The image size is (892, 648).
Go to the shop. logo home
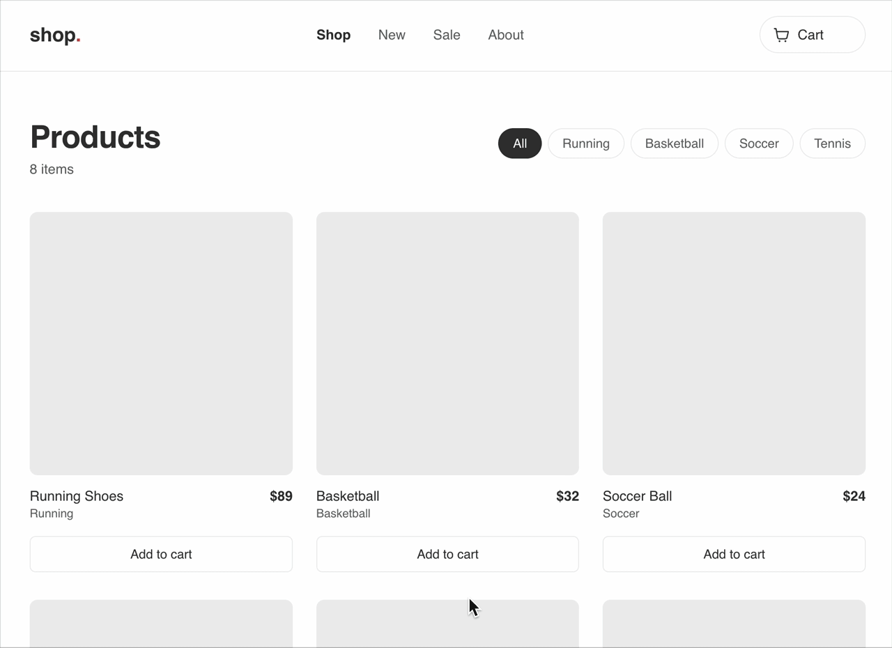click(55, 35)
